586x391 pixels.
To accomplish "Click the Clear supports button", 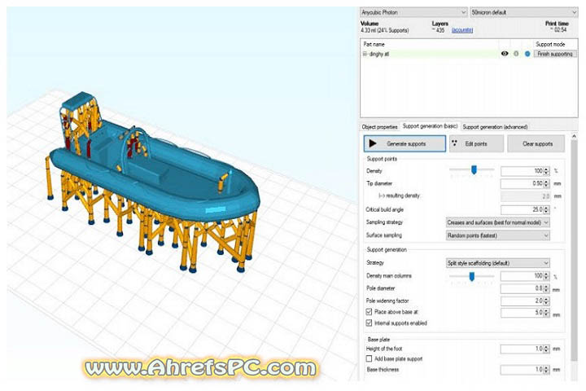I will pyautogui.click(x=536, y=143).
